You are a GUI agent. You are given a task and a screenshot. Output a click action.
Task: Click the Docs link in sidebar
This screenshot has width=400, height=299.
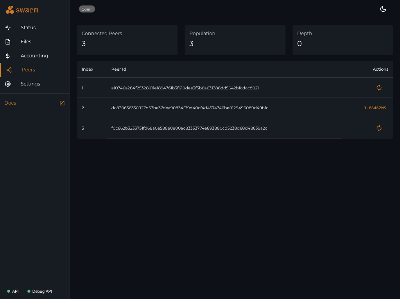[10, 103]
